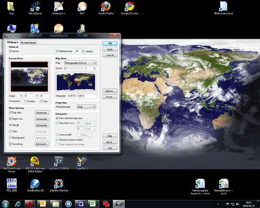Enable the Maintain Position checkbox
This screenshot has height=208, width=260.
(x=26, y=101)
